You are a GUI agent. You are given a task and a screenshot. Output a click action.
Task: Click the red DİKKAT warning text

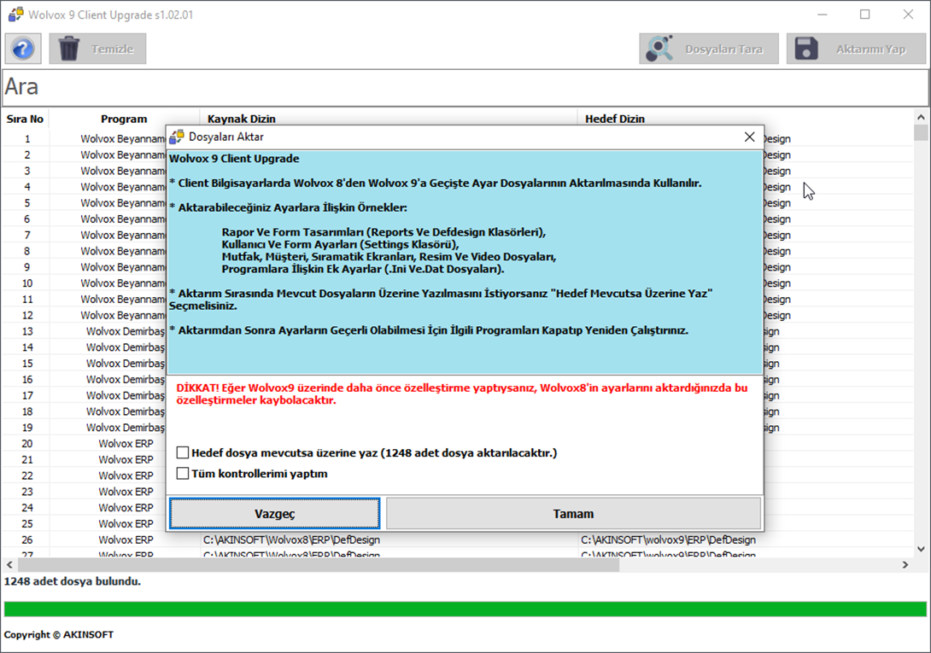pyautogui.click(x=461, y=394)
